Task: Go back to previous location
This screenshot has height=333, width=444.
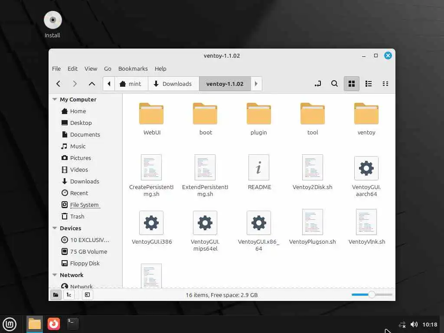Action: pyautogui.click(x=59, y=84)
